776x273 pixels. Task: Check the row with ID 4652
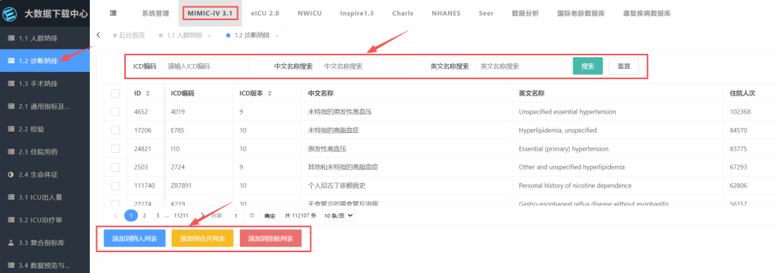(116, 112)
